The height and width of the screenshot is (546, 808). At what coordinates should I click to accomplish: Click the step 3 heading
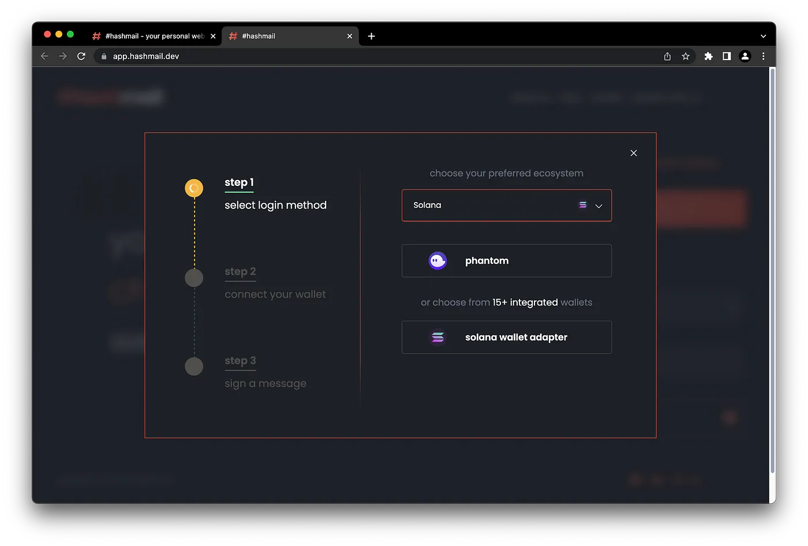pos(240,361)
